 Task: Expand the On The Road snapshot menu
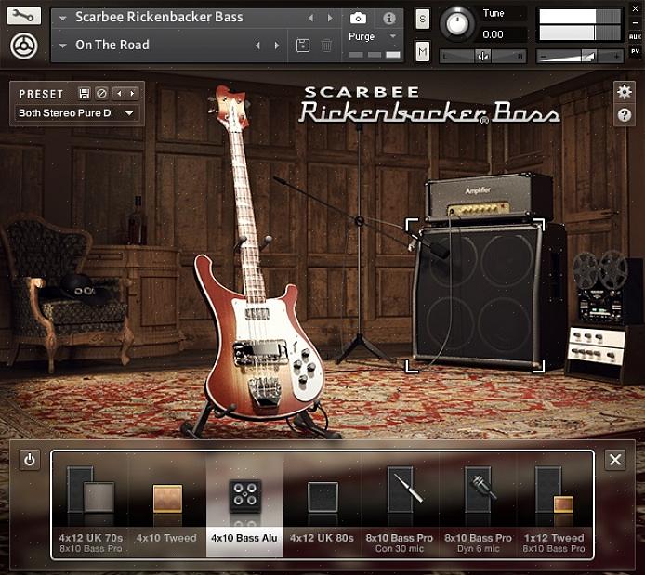[x=63, y=46]
